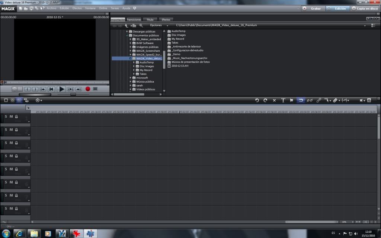Image resolution: width=381 pixels, height=238 pixels.
Task: Set the range in-point bracket button
Action: pyautogui.click(x=28, y=89)
